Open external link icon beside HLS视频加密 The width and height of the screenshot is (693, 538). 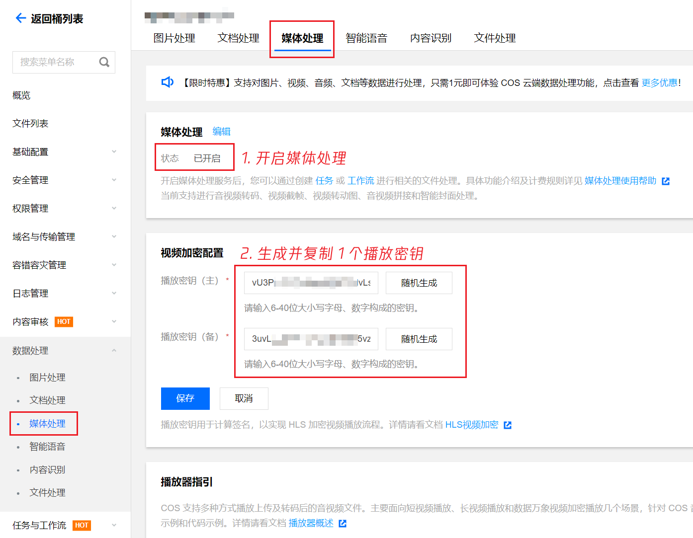(x=508, y=425)
